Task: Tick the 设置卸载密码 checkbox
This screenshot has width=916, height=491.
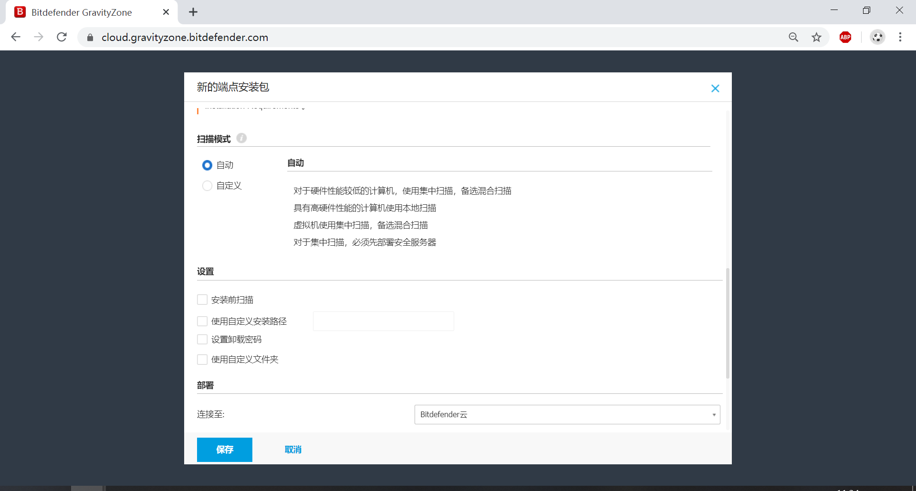Action: tap(202, 340)
